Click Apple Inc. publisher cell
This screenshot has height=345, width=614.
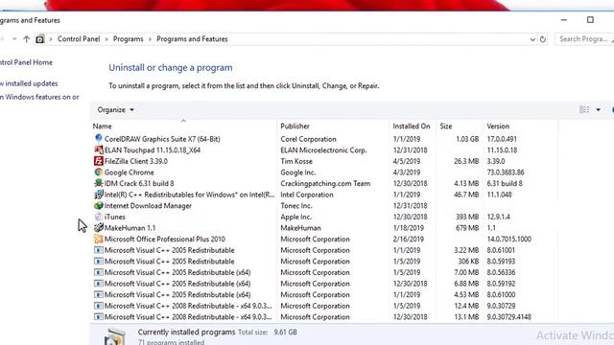pos(296,217)
